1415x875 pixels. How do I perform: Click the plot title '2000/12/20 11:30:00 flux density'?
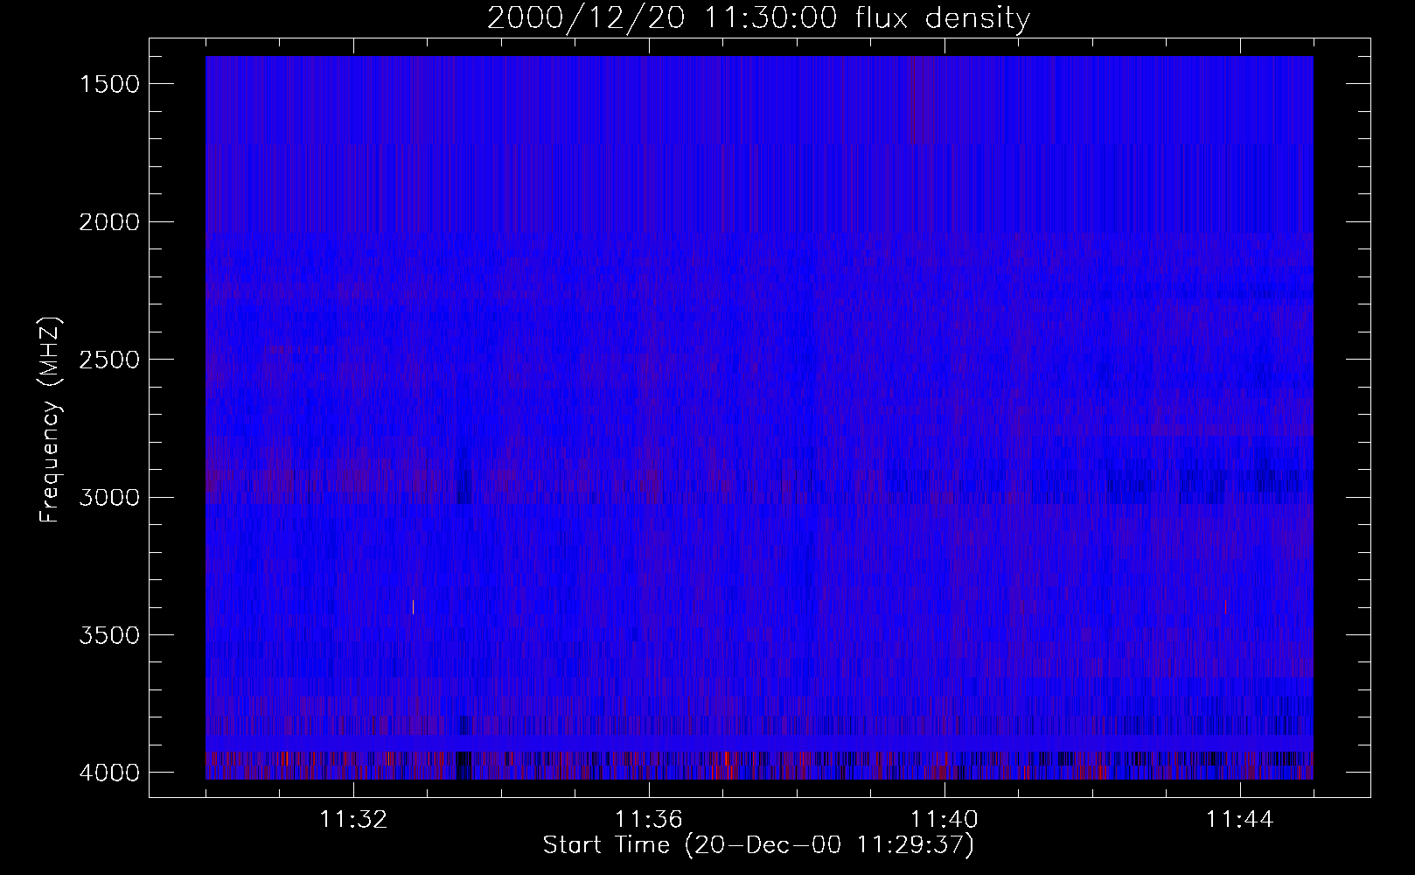click(758, 18)
